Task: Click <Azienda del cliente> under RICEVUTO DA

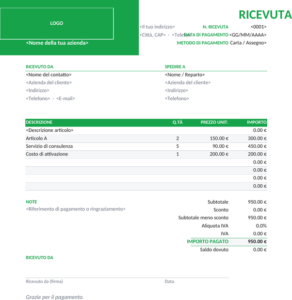Action: click(x=49, y=83)
